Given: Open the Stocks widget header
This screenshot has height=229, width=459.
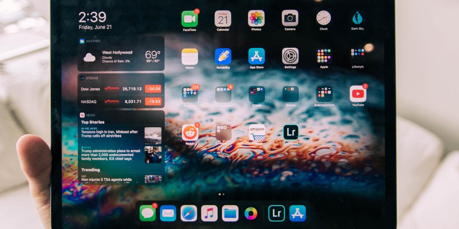Looking at the screenshot, I should click(121, 78).
